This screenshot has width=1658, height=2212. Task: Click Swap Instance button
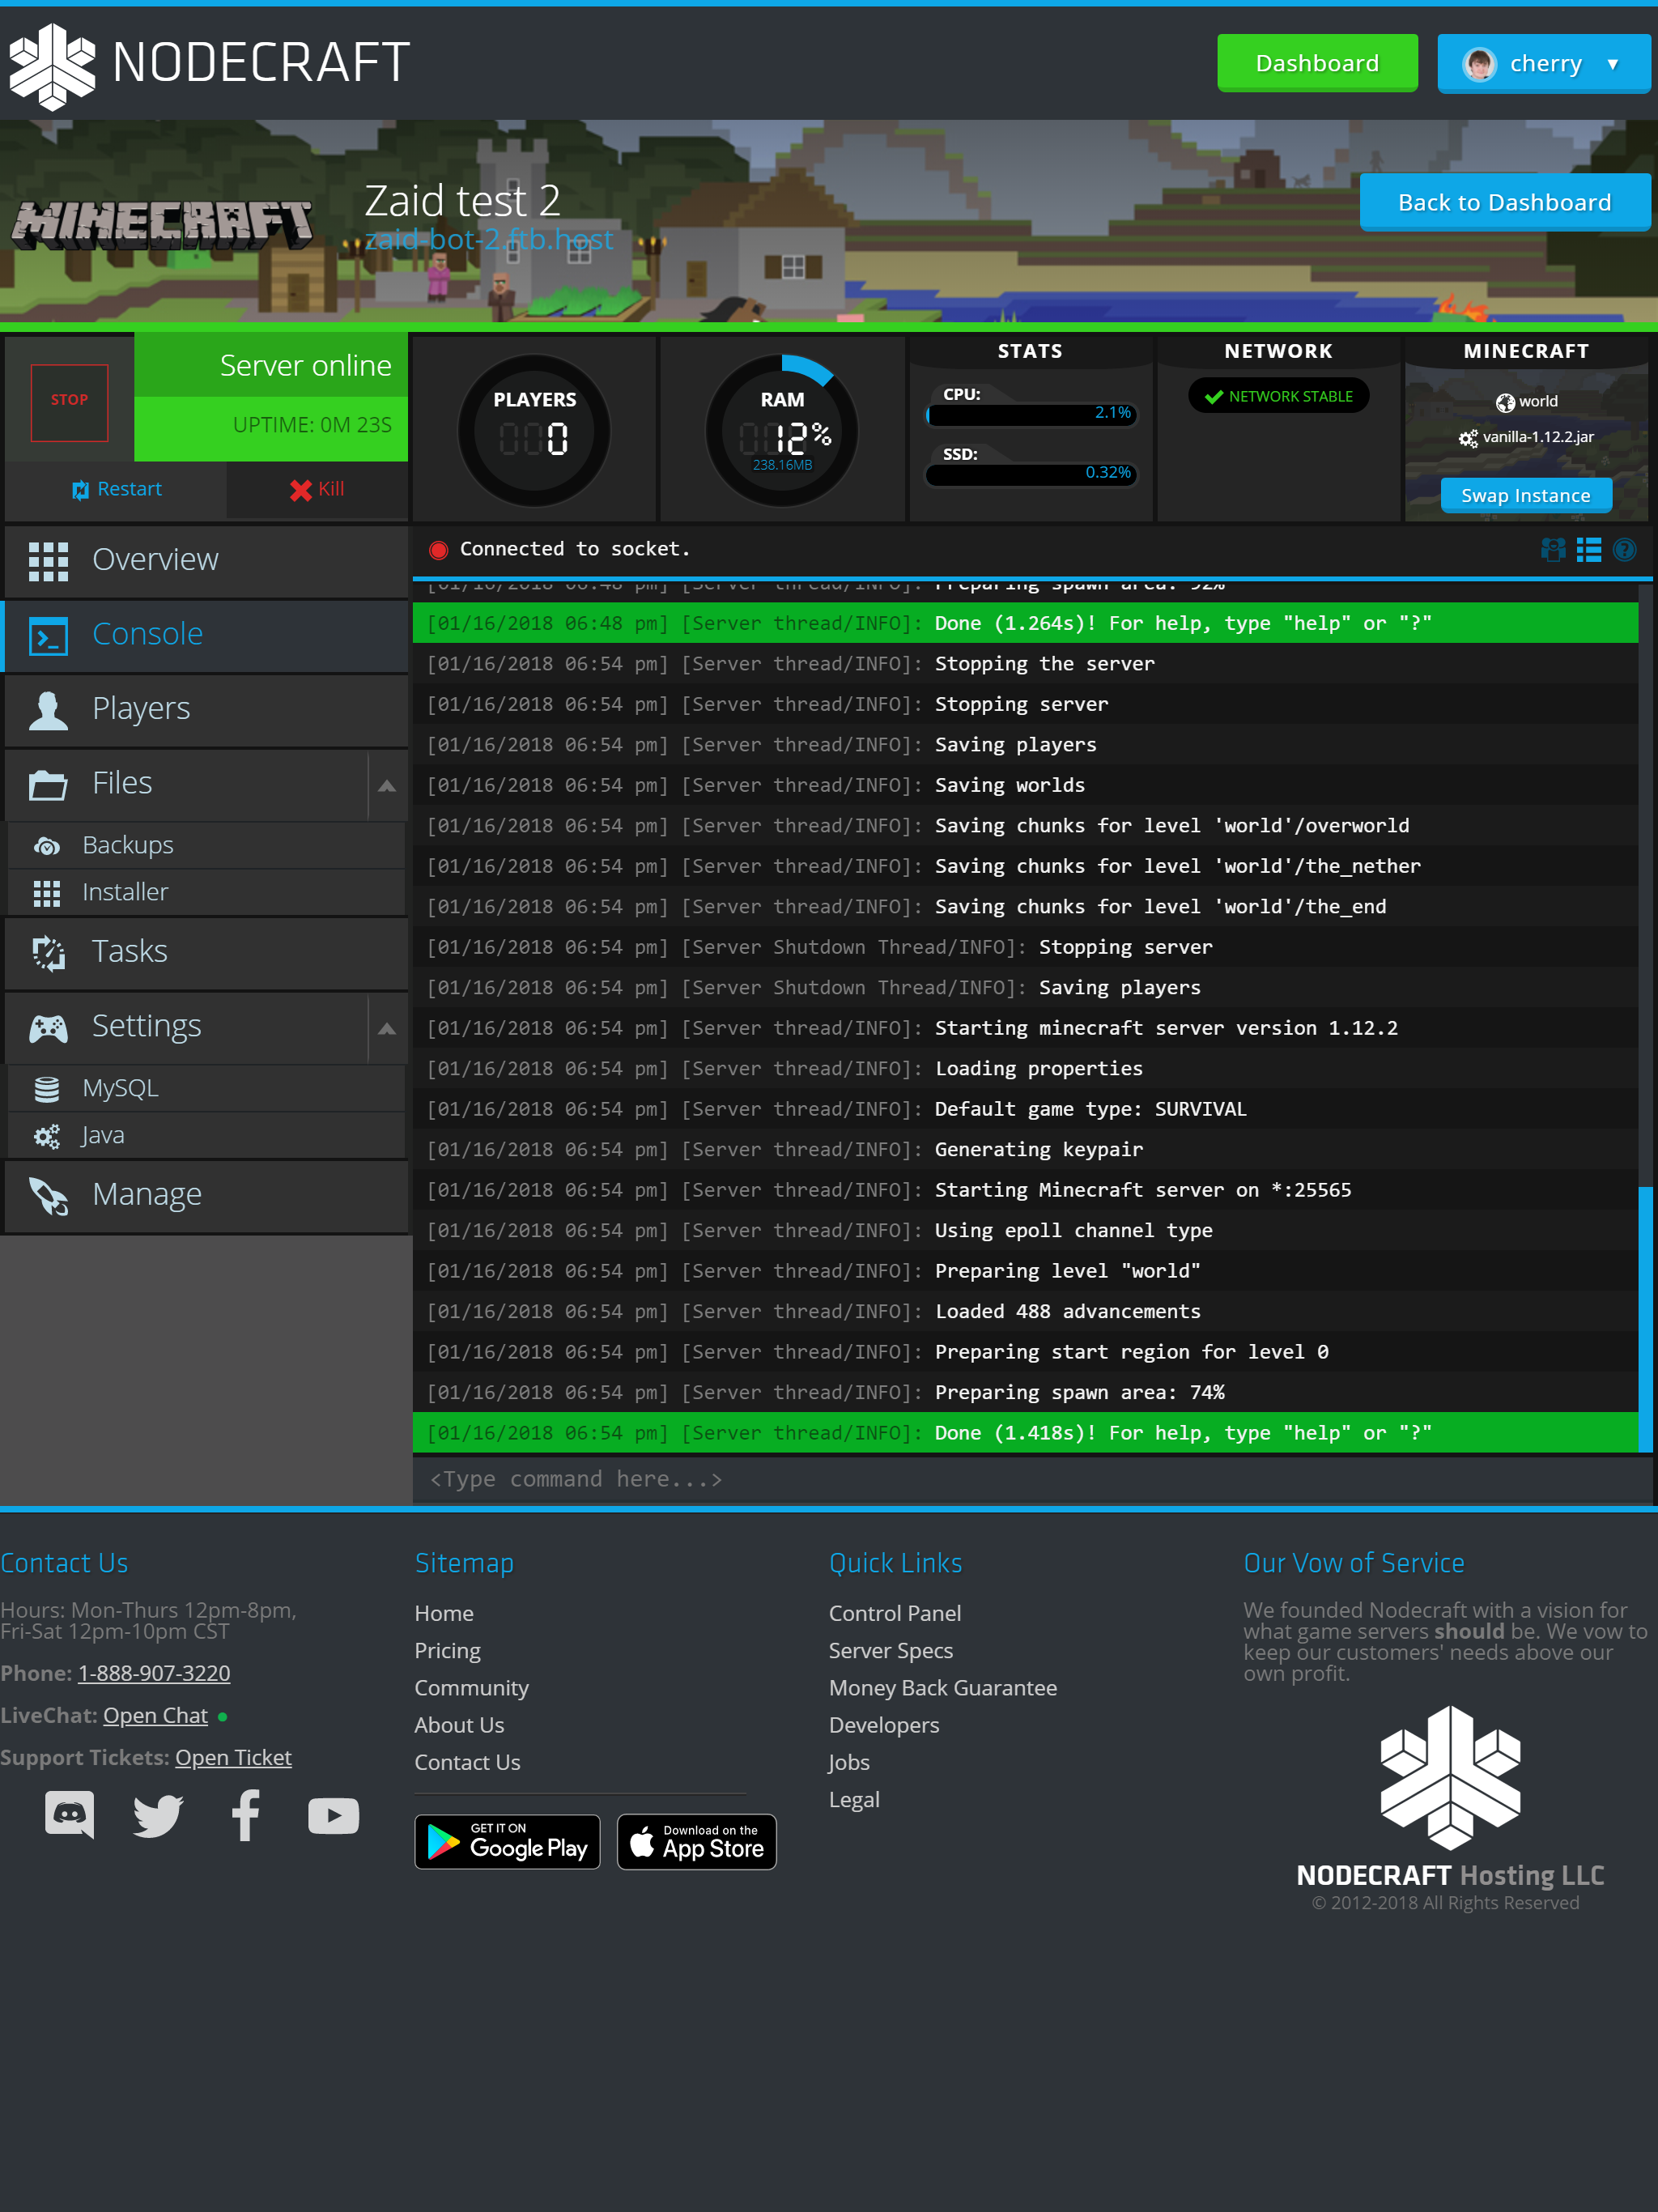click(1525, 495)
